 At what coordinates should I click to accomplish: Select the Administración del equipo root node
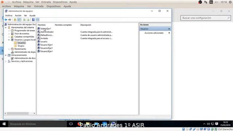click(x=20, y=24)
